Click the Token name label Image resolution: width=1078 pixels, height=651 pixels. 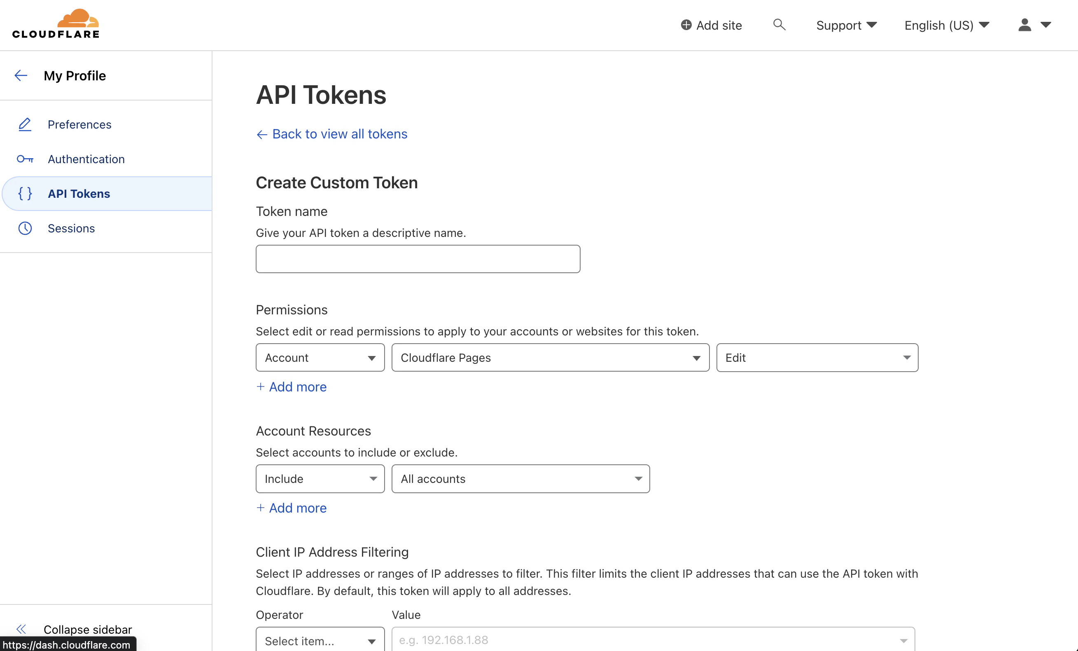pos(292,211)
